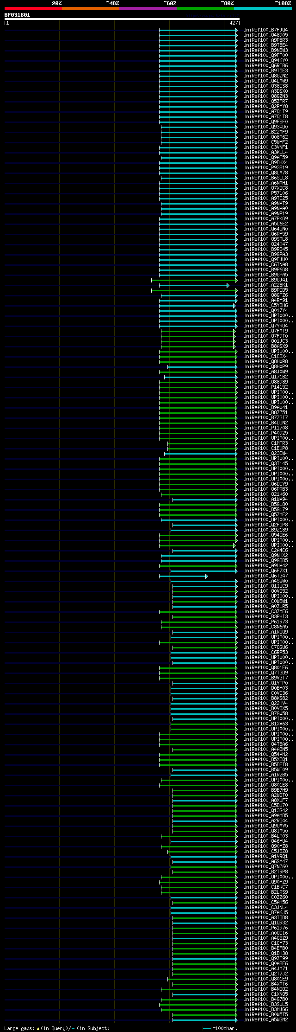Select the label UniRef100_B2ZAF9
Image resolution: width=296 pixels, height=1032 pixels.
[265, 132]
